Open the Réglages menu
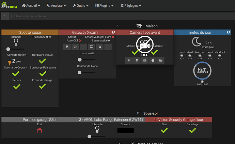This screenshot has height=144, width=235. coord(131,6)
